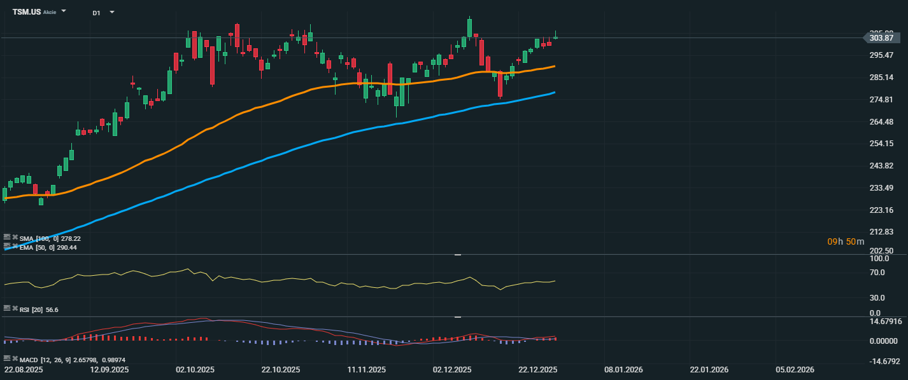Click the current price tag 303.87

click(882, 38)
